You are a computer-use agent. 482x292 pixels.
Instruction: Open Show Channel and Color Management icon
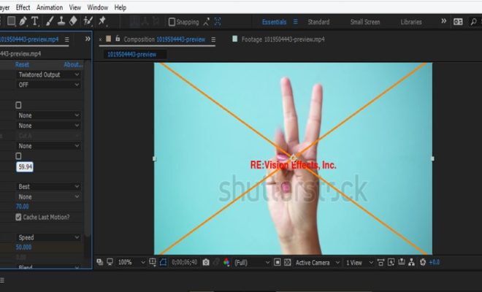(x=226, y=263)
